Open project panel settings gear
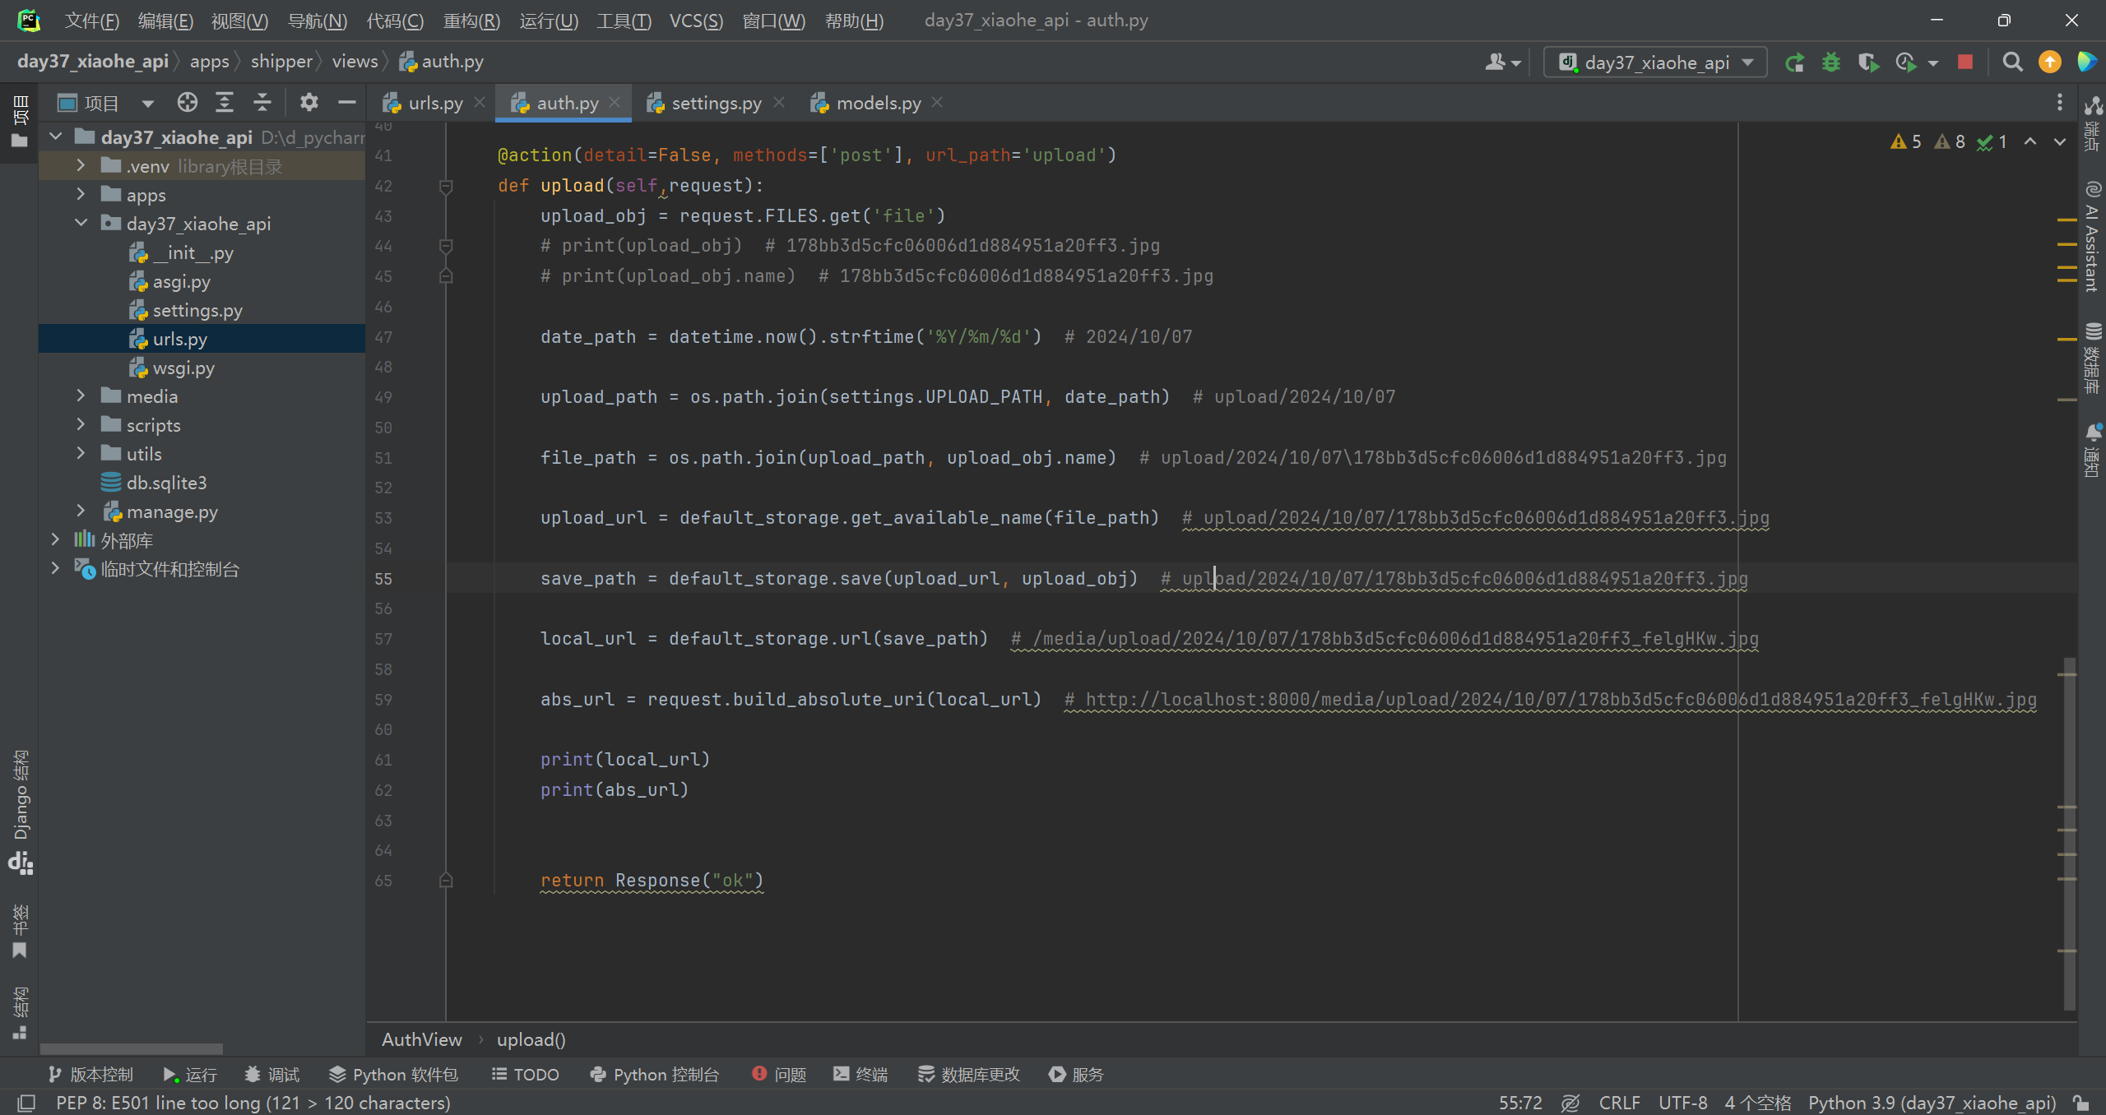The width and height of the screenshot is (2106, 1115). (x=308, y=103)
